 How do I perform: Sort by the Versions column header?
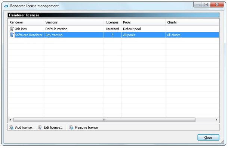pos(74,22)
